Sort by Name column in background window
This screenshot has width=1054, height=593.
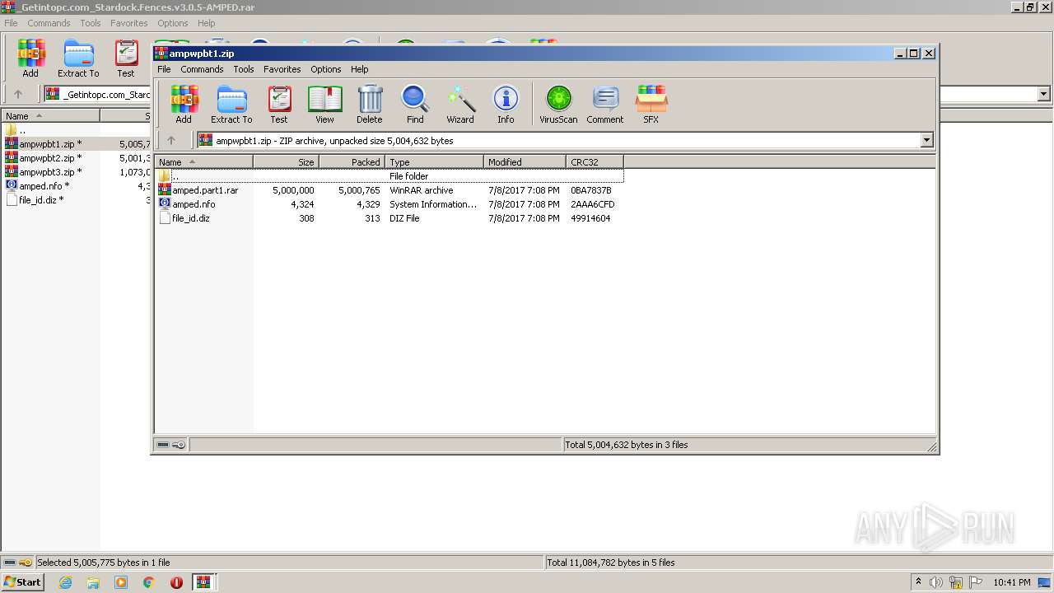(51, 116)
